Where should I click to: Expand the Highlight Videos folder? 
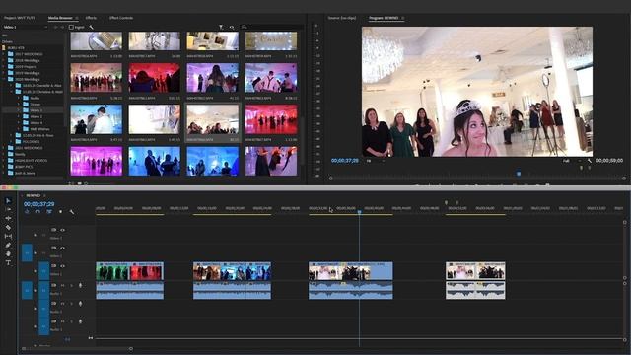pyautogui.click(x=4, y=160)
